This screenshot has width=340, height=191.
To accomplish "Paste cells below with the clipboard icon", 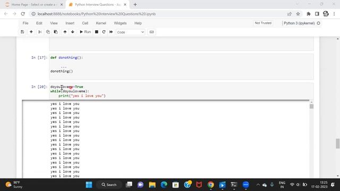I will pos(56,32).
